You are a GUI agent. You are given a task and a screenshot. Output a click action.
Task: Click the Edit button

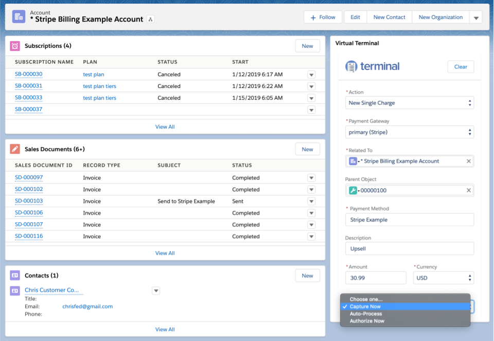pos(356,17)
